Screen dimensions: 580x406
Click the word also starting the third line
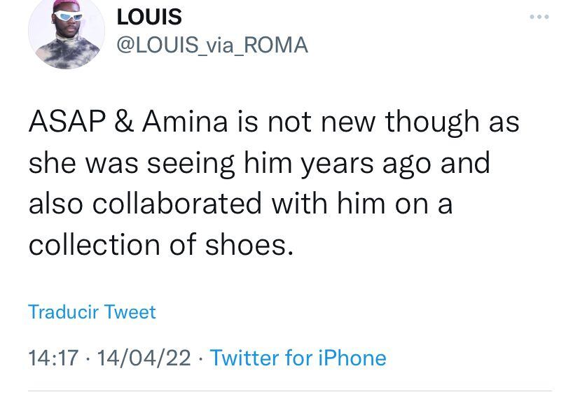[56, 204]
